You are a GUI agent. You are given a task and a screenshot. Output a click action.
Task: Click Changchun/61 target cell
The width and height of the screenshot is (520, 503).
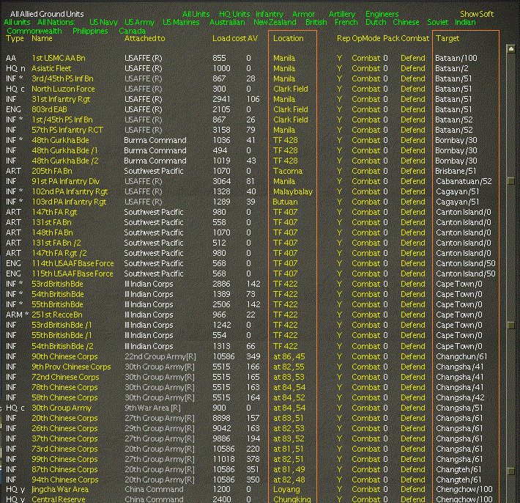pyautogui.click(x=461, y=356)
